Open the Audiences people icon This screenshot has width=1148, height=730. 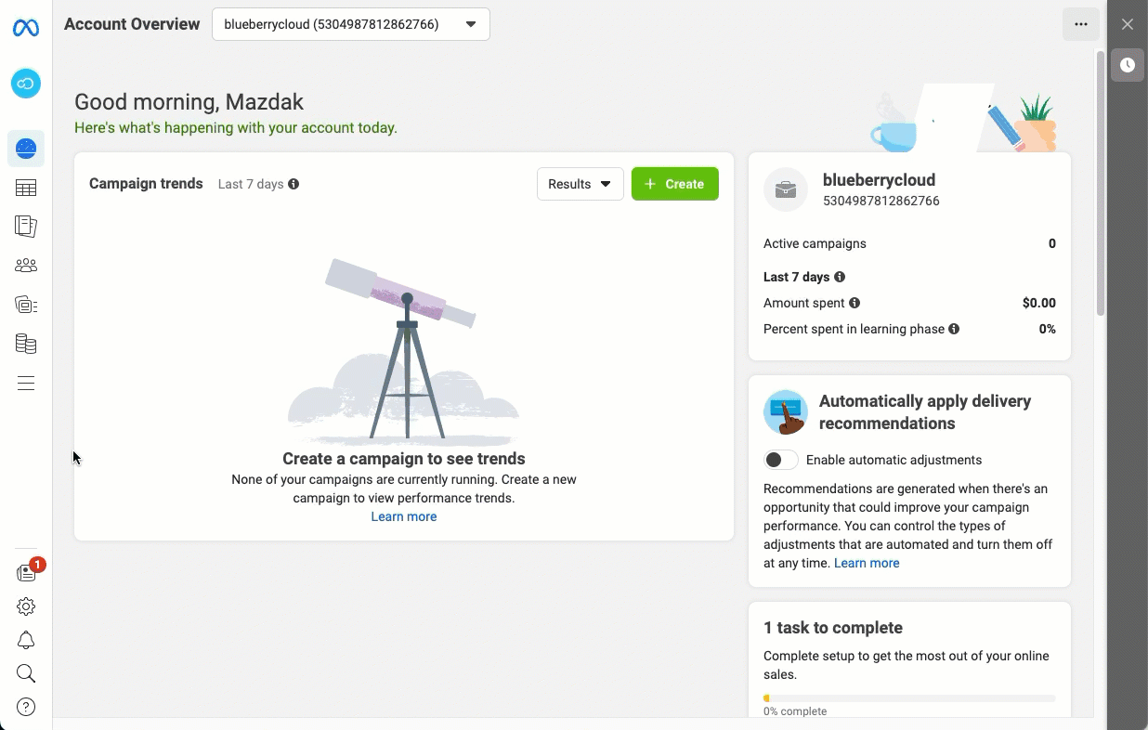(26, 266)
